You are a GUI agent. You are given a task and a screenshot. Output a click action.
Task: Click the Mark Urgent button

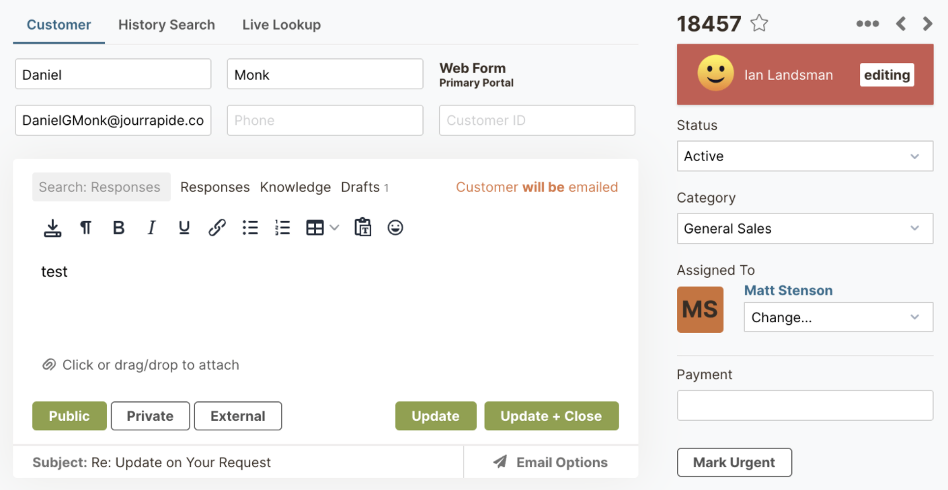[x=734, y=462]
